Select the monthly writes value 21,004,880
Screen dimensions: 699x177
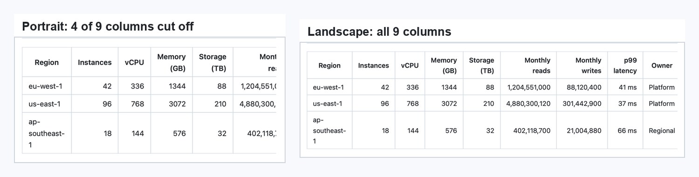[x=582, y=131]
